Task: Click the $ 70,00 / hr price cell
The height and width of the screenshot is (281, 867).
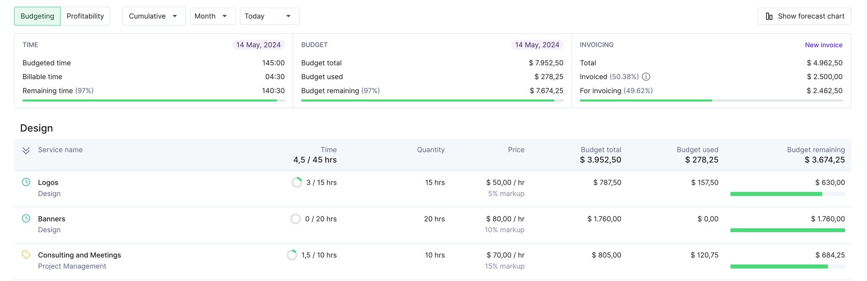Action: (505, 255)
